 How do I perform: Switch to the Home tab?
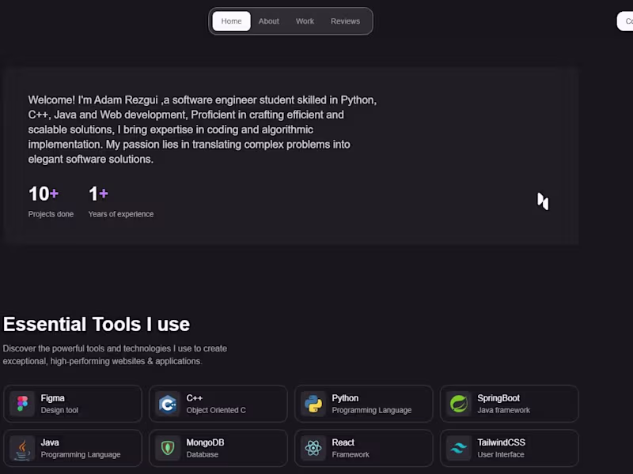point(231,21)
